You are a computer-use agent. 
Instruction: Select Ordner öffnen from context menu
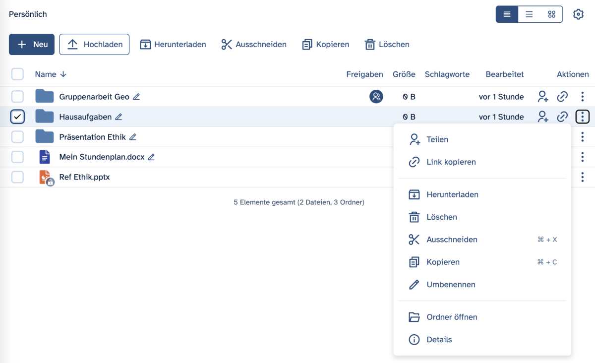coord(452,317)
